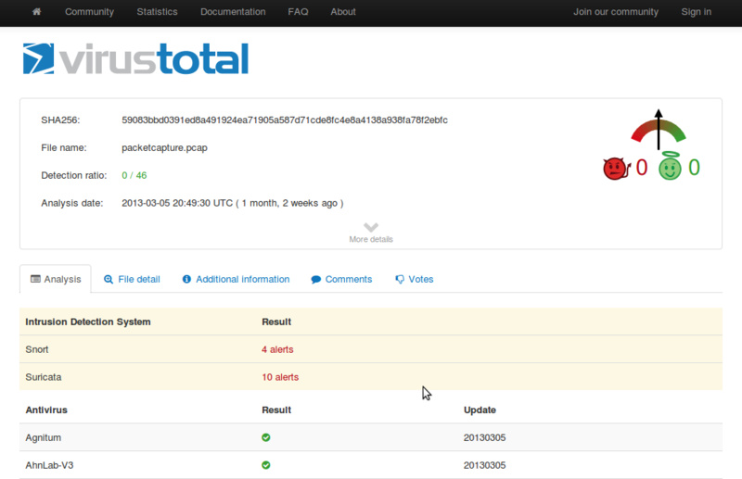
Task: Click the green angel harmless vote icon
Action: point(670,166)
